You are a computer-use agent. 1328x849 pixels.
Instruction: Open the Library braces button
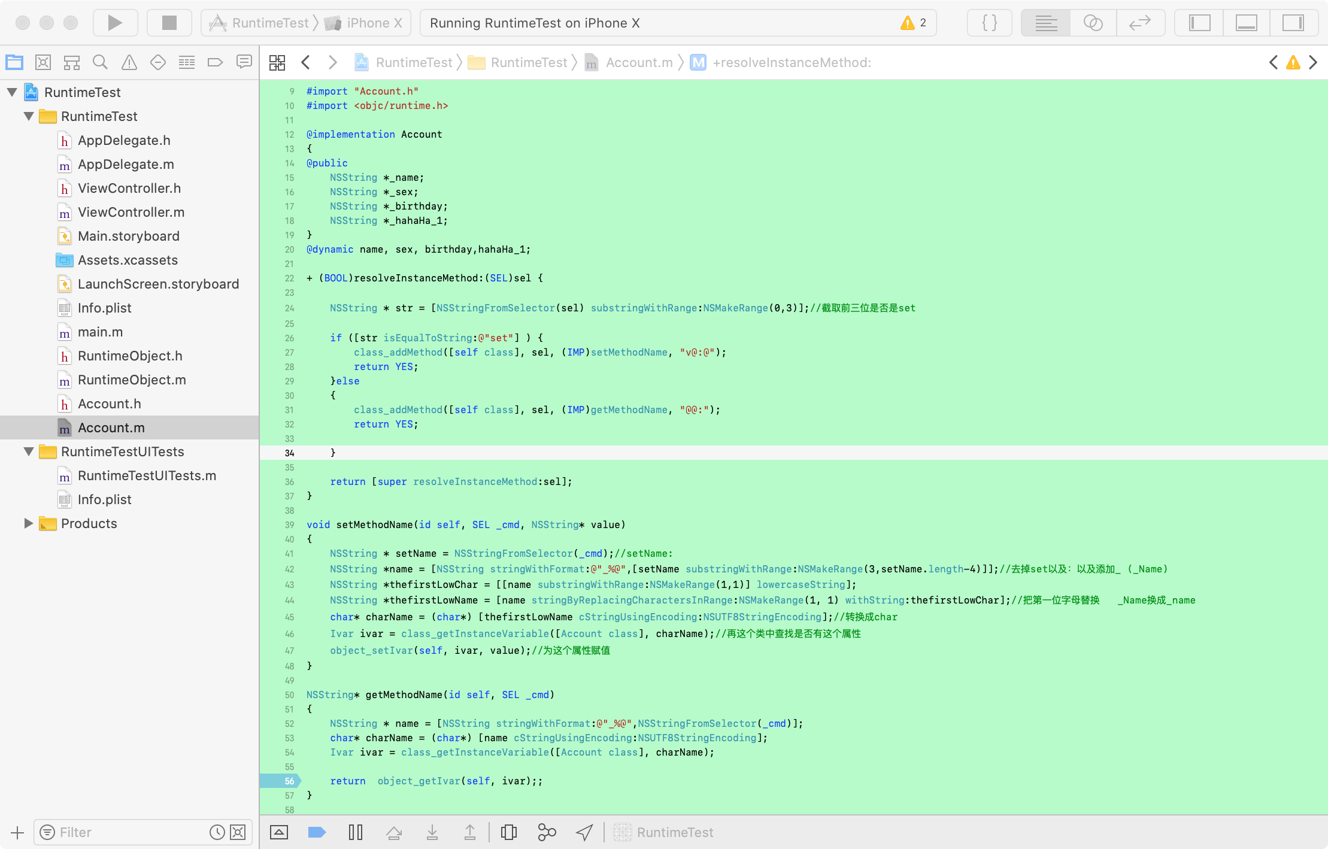(x=990, y=23)
